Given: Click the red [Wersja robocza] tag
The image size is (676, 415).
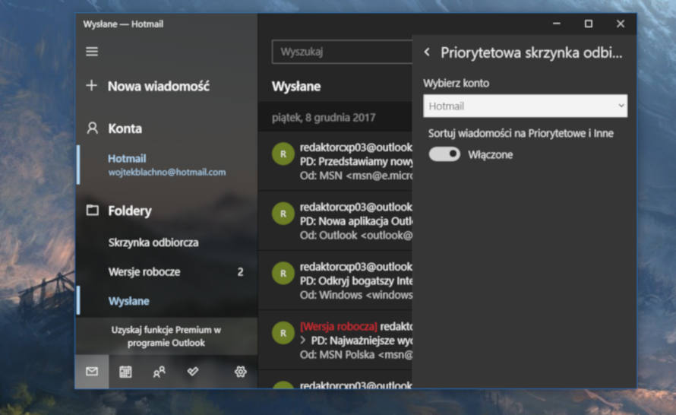Looking at the screenshot, I should point(339,327).
